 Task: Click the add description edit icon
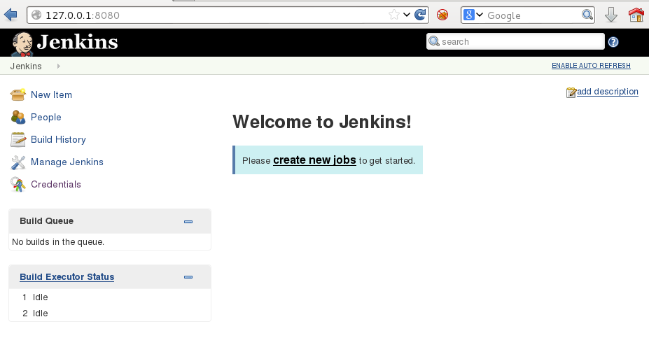(x=571, y=92)
